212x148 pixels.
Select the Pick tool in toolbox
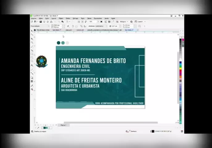click(32, 31)
